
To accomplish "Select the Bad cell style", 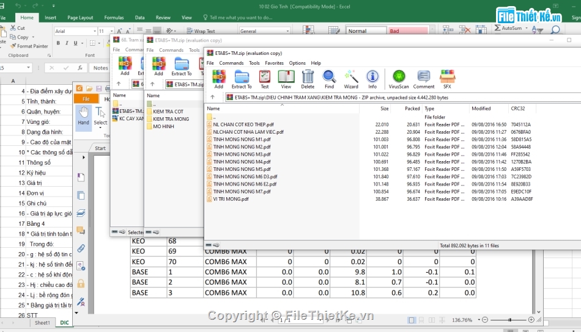I will (x=407, y=31).
